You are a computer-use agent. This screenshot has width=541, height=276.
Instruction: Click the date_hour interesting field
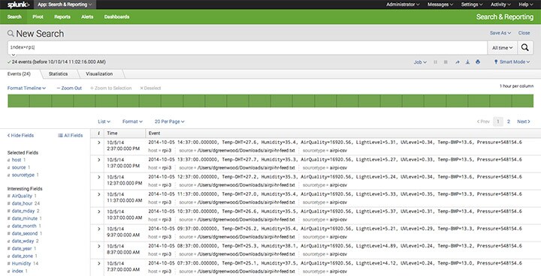(x=22, y=204)
